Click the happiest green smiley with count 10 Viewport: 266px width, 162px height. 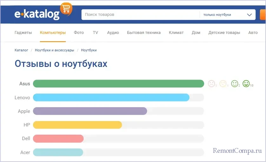(246, 84)
